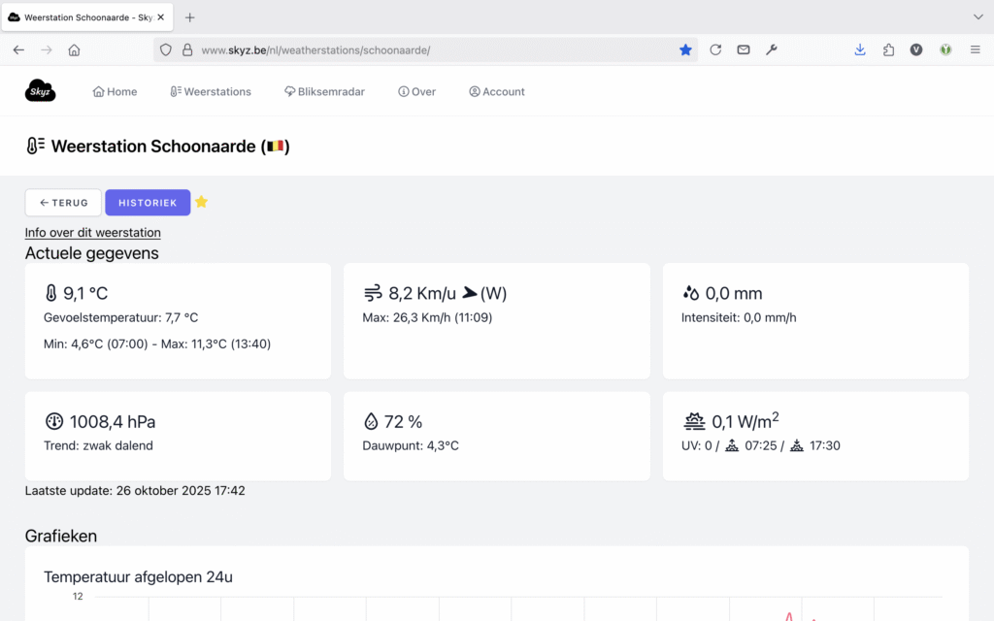This screenshot has height=621, width=994.
Task: Open the browser downloads icon
Action: click(860, 49)
